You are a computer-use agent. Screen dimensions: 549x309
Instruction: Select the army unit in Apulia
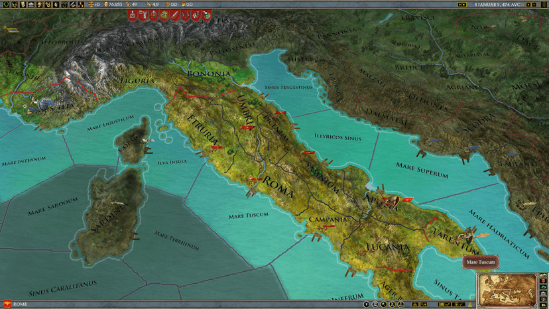pos(391,202)
